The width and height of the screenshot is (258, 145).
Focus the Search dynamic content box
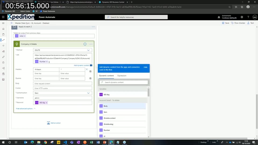point(124,82)
